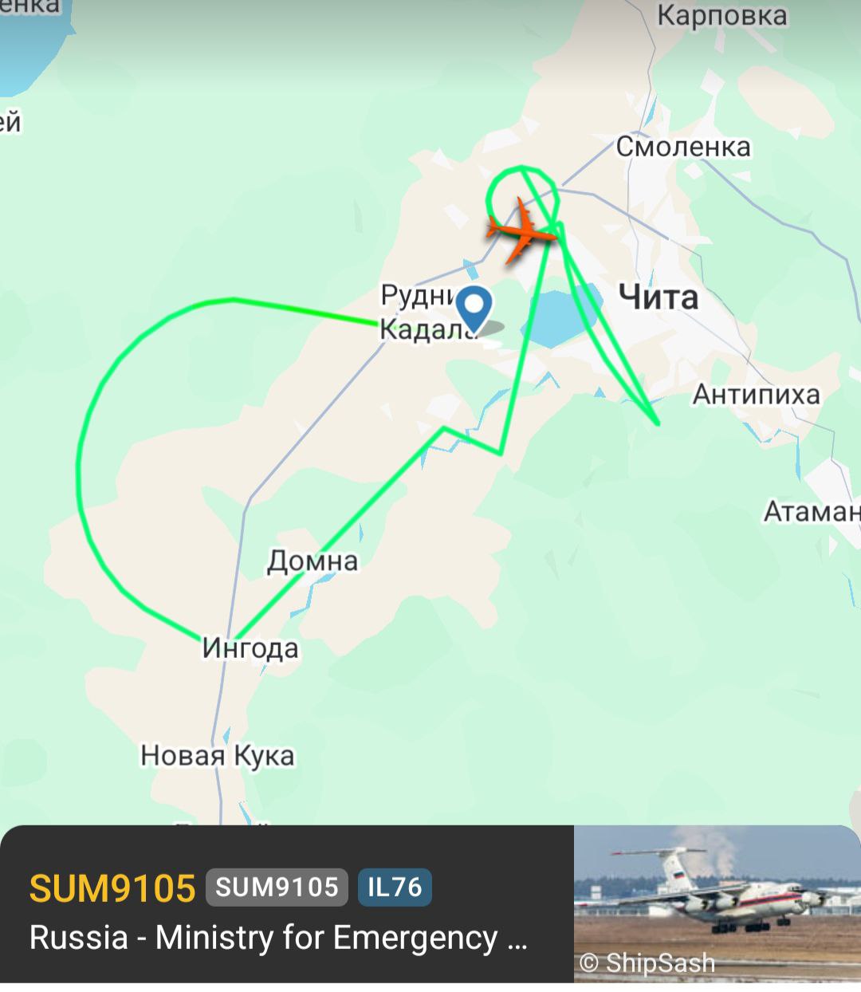Tap the ShipSash photo credit text
The height and width of the screenshot is (992, 861).
[x=647, y=963]
